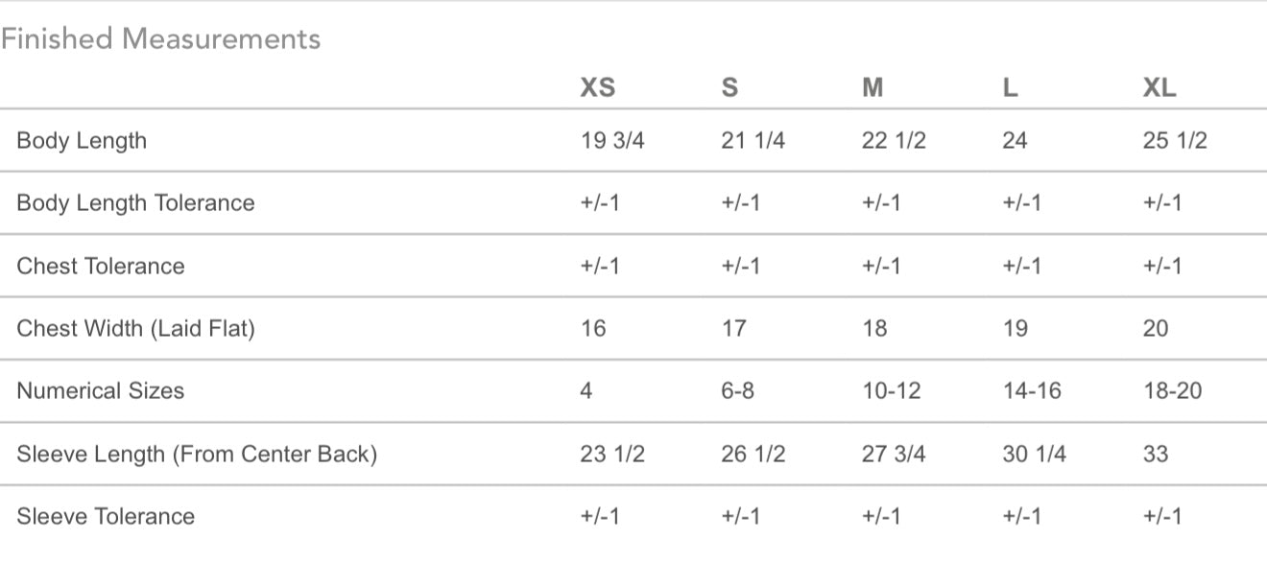Image resolution: width=1267 pixels, height=586 pixels.
Task: Select the sleeve length value 26 1/2
Action: 753,454
